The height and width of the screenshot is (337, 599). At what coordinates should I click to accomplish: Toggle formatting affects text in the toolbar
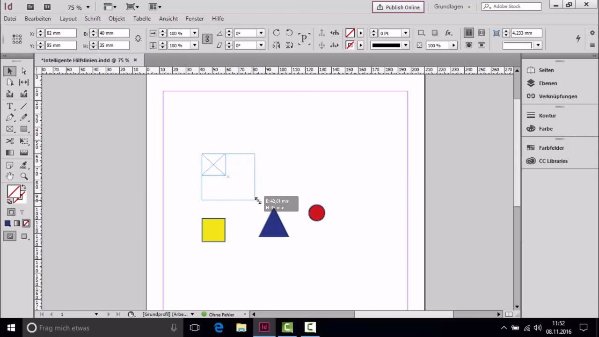[x=22, y=212]
